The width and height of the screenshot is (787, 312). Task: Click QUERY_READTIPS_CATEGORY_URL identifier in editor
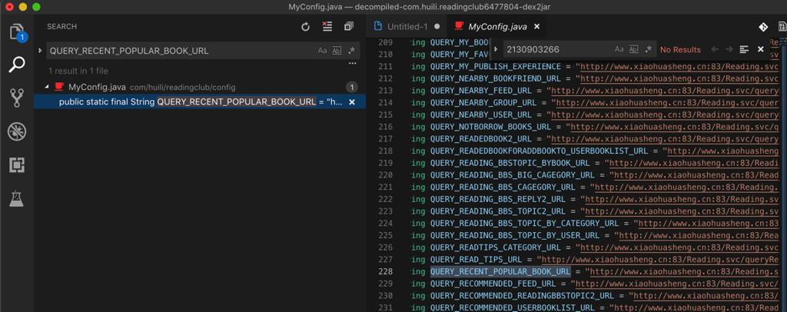pos(496,247)
